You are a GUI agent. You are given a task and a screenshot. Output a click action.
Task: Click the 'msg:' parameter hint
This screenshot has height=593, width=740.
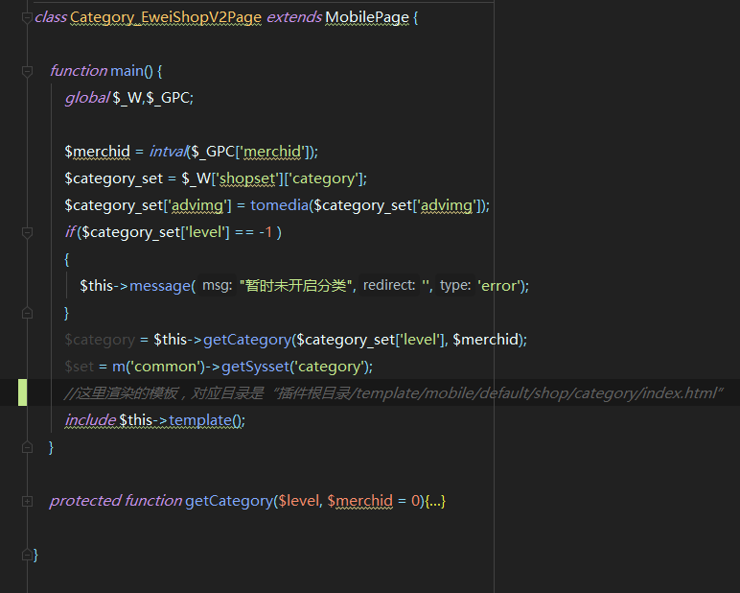pyautogui.click(x=217, y=285)
